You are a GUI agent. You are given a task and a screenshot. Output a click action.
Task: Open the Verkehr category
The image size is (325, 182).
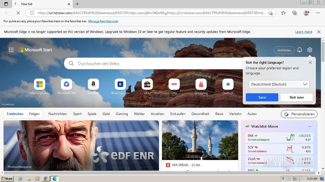[x=235, y=114]
